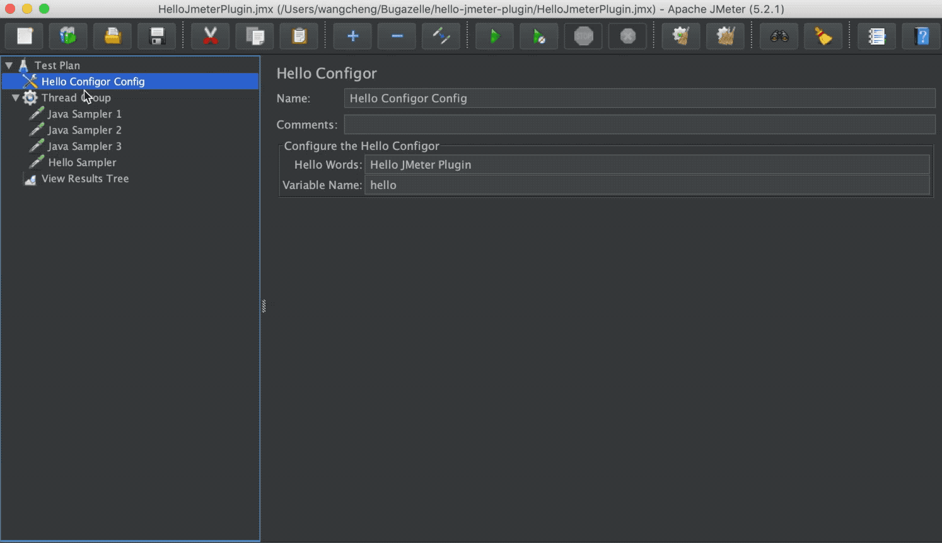942x543 pixels.
Task: Open the Help question mark icon
Action: [921, 36]
